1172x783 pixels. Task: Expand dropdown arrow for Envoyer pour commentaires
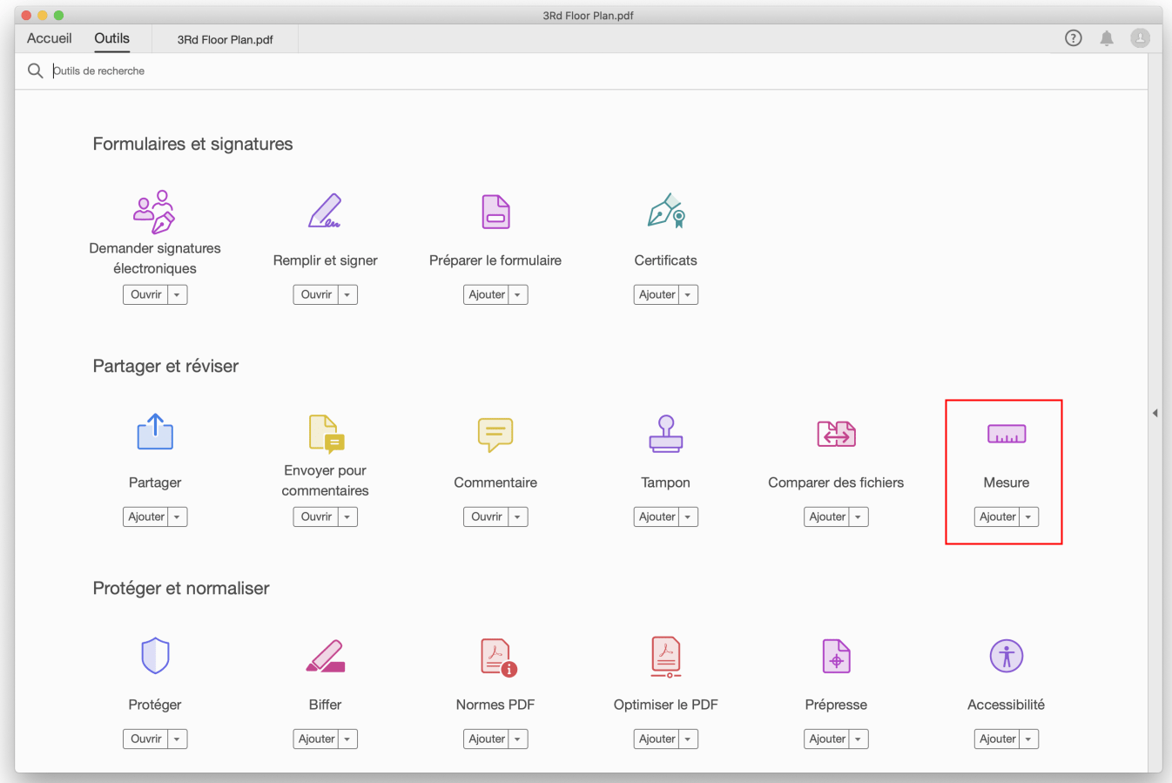click(347, 516)
